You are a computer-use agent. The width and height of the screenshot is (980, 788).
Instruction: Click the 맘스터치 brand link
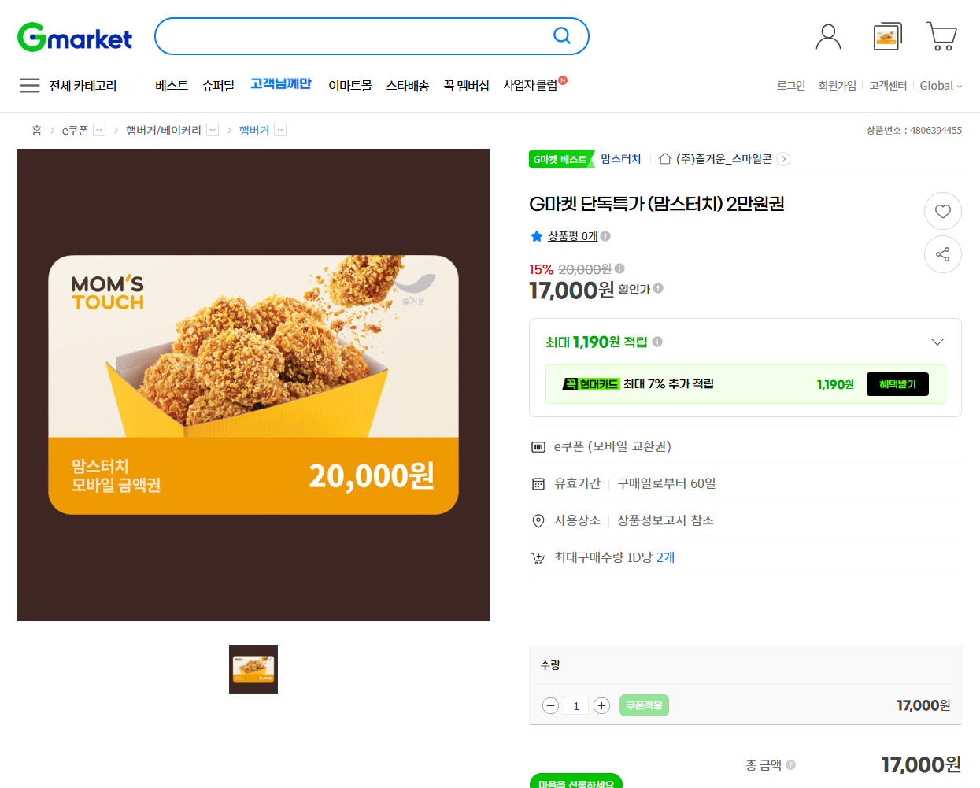point(621,159)
